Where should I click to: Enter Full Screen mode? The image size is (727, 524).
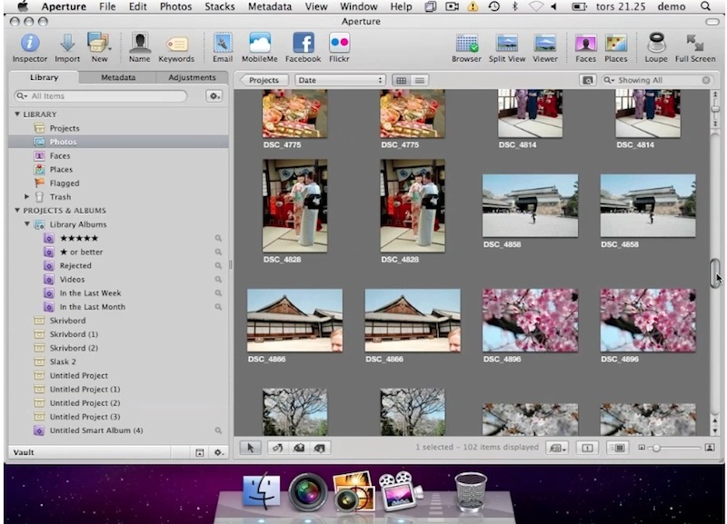pos(695,44)
